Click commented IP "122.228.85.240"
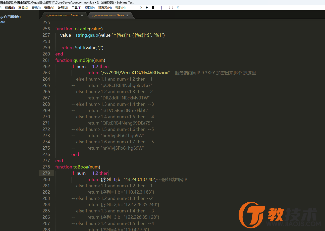The width and height of the screenshot is (325, 231). (x=141, y=205)
